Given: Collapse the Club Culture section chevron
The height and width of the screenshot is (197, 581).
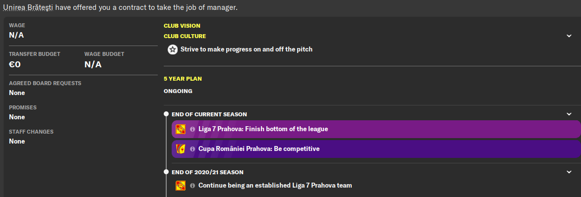Looking at the screenshot, I should click(569, 36).
